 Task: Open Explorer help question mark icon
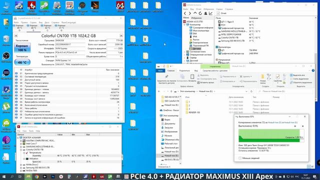[313, 70]
